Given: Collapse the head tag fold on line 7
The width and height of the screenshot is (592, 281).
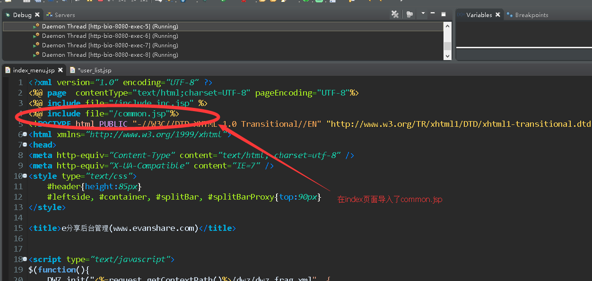Looking at the screenshot, I should tap(25, 145).
